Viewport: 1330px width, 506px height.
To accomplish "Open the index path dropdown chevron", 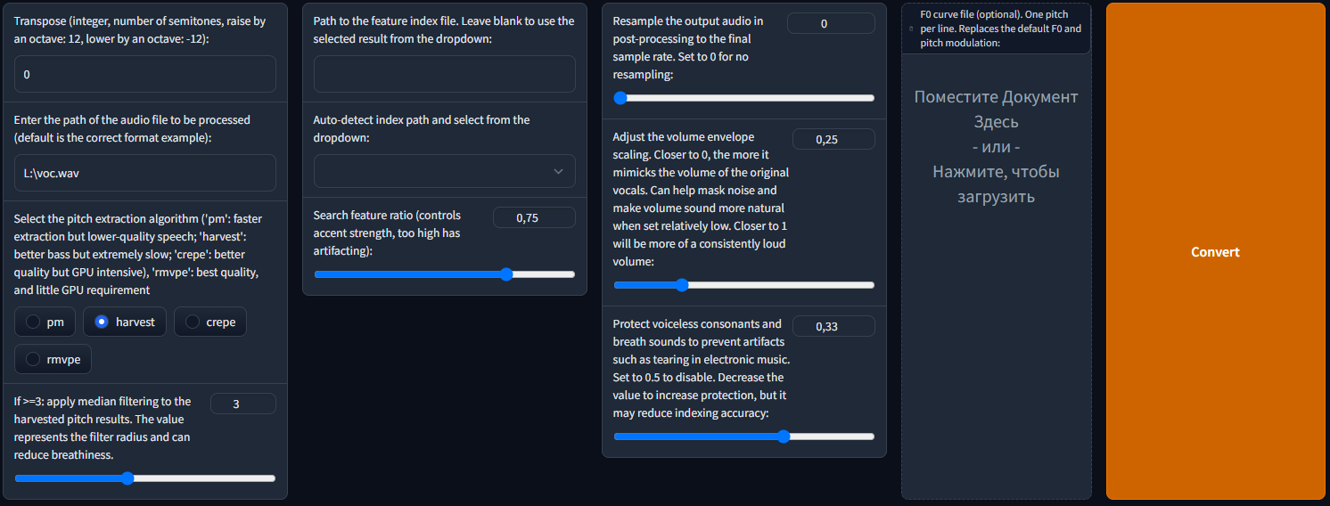I will pos(558,171).
